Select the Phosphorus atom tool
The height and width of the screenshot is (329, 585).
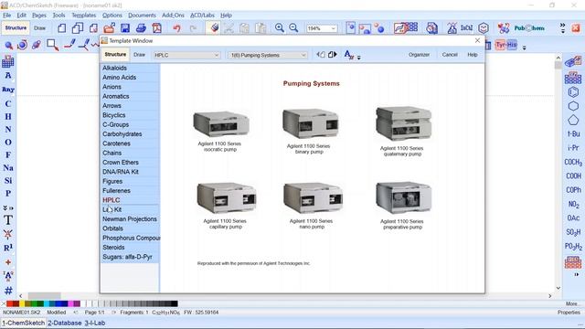click(8, 193)
